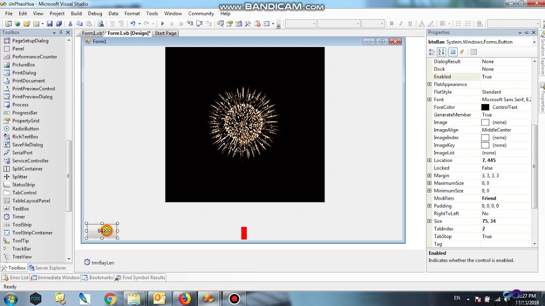Open the btnBan object selector dropdown
545x306 pixels.
(534, 42)
